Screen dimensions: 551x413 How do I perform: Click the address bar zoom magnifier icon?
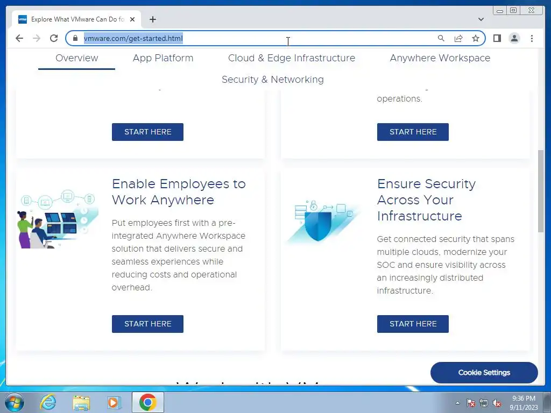point(441,38)
